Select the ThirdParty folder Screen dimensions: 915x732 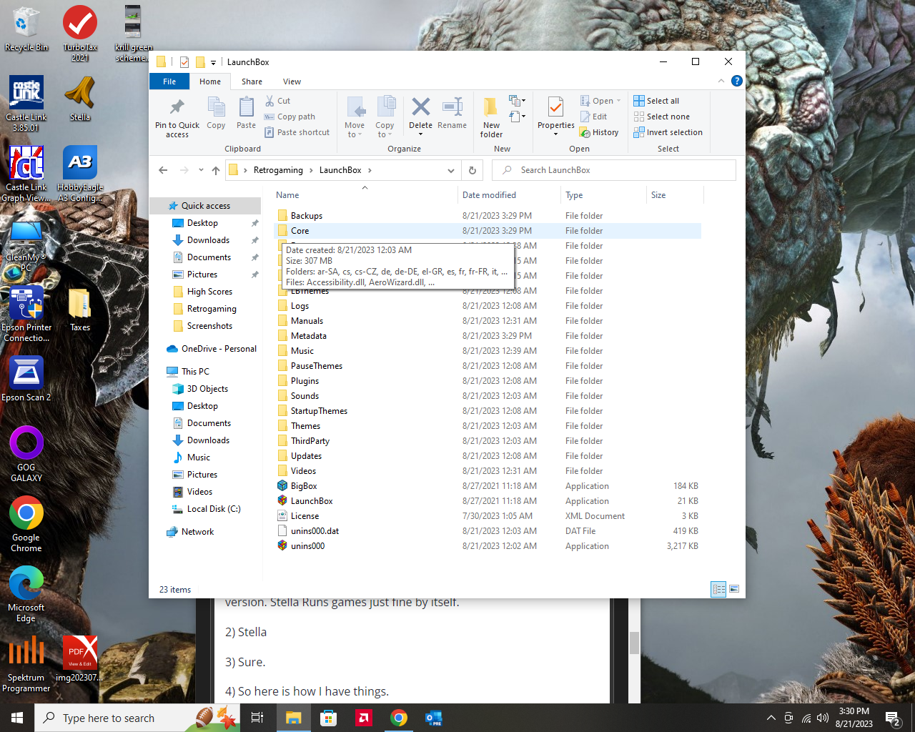pos(488,441)
